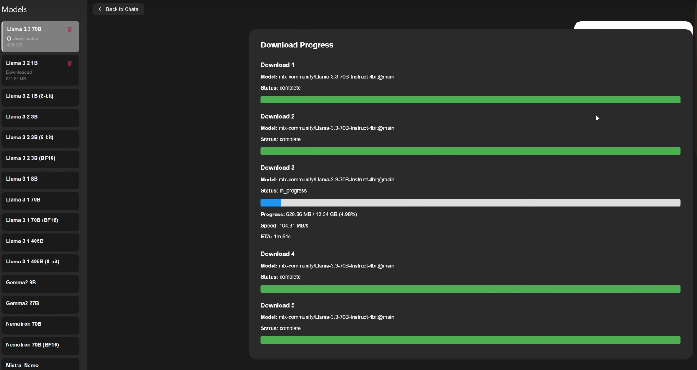
Task: Click the 4.93 GB size label
Action: (14, 45)
